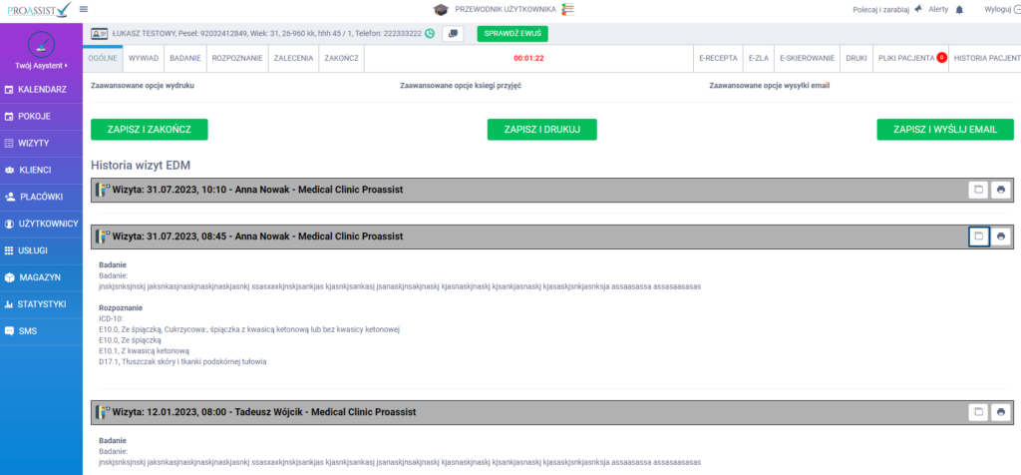Click the green phone icon next to Telefon
The height and width of the screenshot is (475, 1021).
pyautogui.click(x=430, y=34)
